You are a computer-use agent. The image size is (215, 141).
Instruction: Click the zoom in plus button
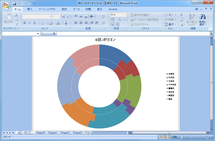[x=207, y=137]
